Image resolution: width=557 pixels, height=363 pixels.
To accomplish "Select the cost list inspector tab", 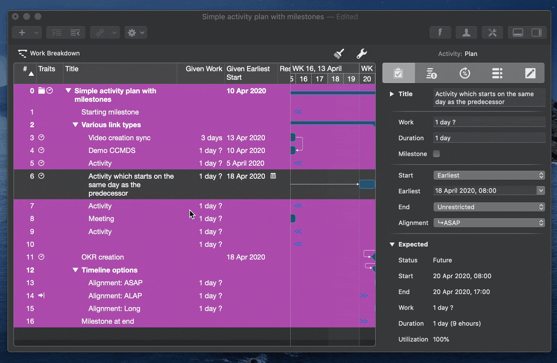I will [x=431, y=73].
